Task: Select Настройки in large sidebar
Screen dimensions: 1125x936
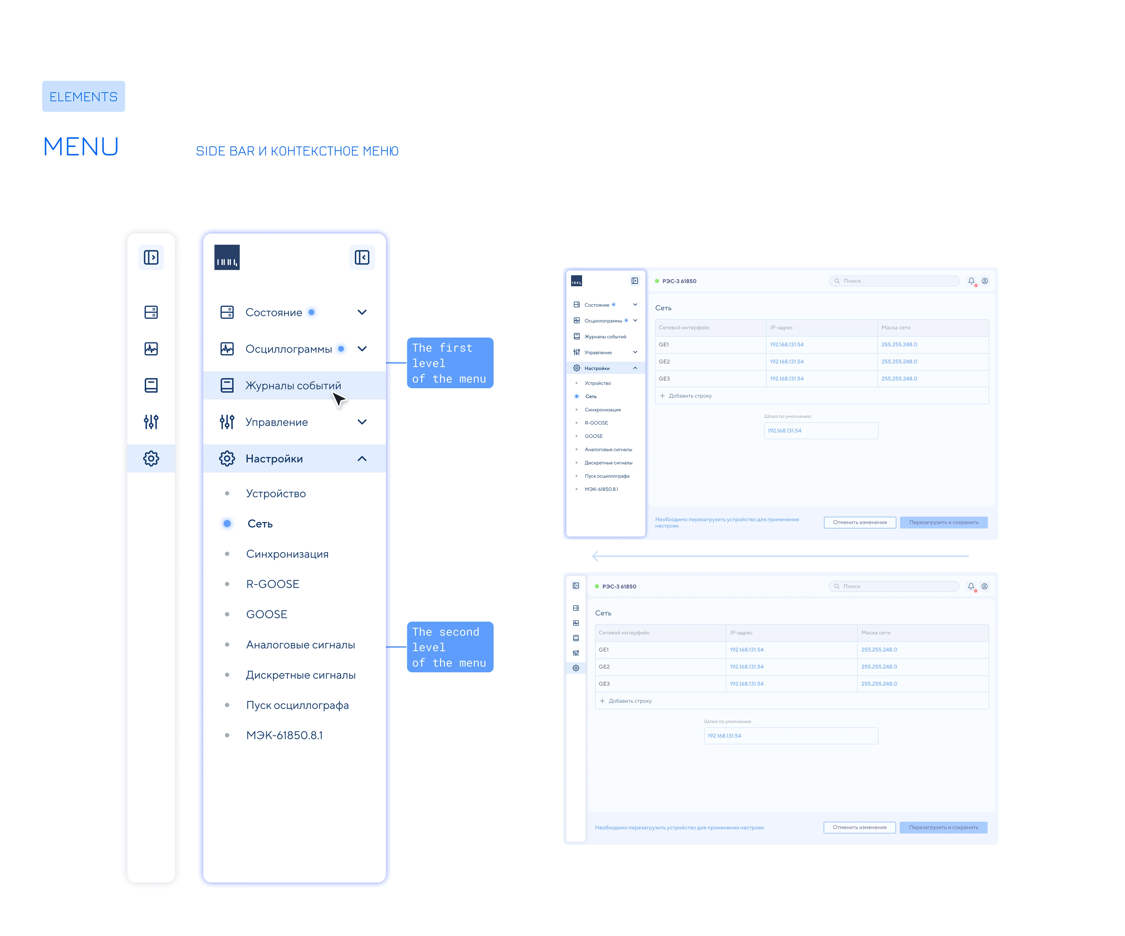Action: point(294,459)
